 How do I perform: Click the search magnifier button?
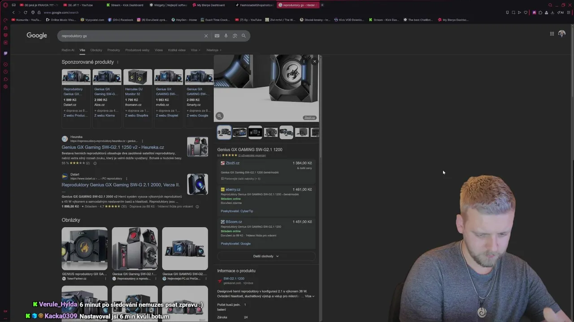[x=244, y=36]
